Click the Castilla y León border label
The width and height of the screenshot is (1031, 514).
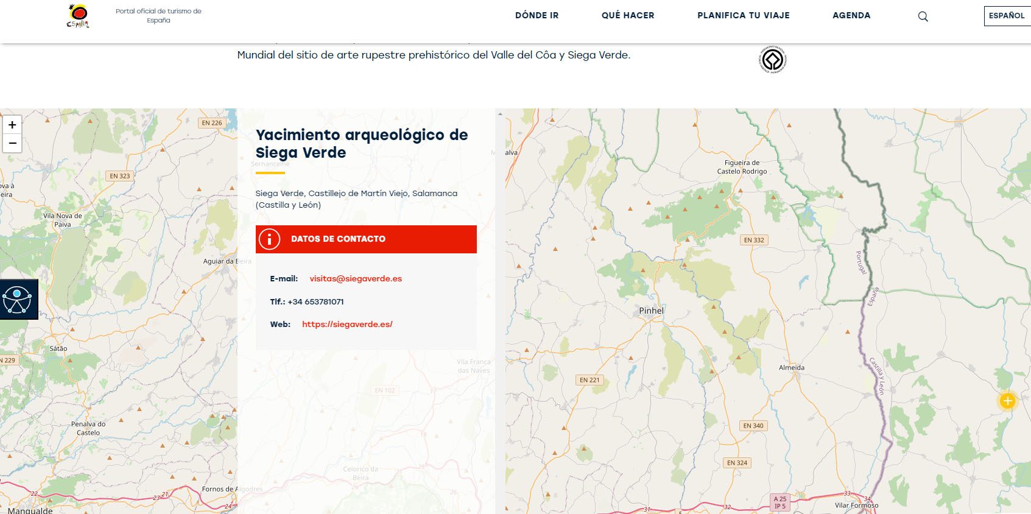[x=877, y=376]
